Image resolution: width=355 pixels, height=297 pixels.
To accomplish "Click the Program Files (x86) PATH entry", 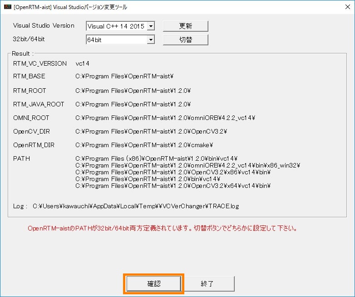I will pos(157,158).
